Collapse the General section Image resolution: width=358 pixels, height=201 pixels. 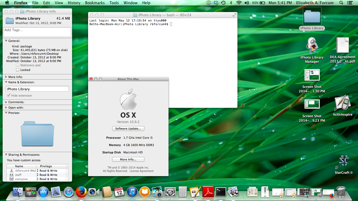tap(6, 41)
